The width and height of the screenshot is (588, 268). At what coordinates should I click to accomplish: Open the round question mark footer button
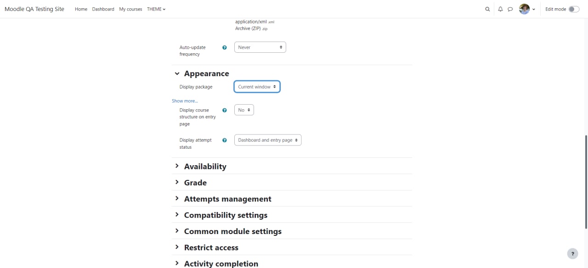point(572,253)
